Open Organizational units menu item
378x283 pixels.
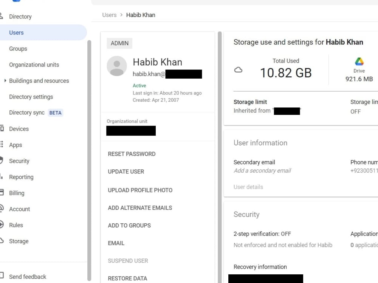coord(34,65)
